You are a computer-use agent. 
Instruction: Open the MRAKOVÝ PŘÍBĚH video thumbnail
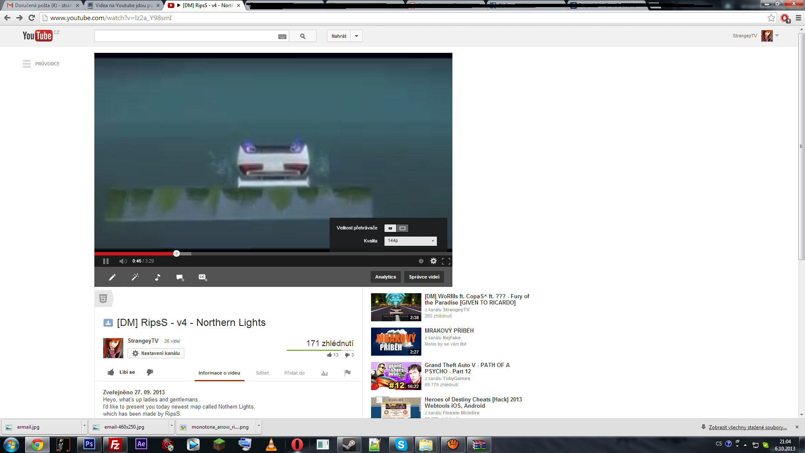pos(396,341)
